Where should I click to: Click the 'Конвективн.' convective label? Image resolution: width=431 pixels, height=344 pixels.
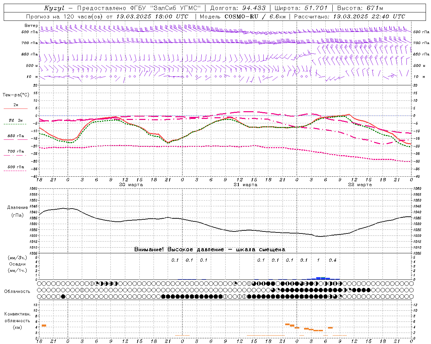coord(18,314)
